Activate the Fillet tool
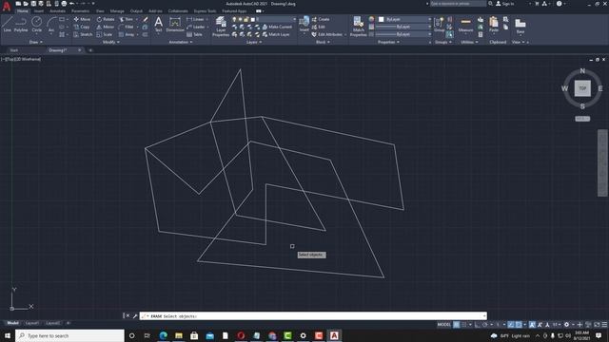 pyautogui.click(x=127, y=27)
